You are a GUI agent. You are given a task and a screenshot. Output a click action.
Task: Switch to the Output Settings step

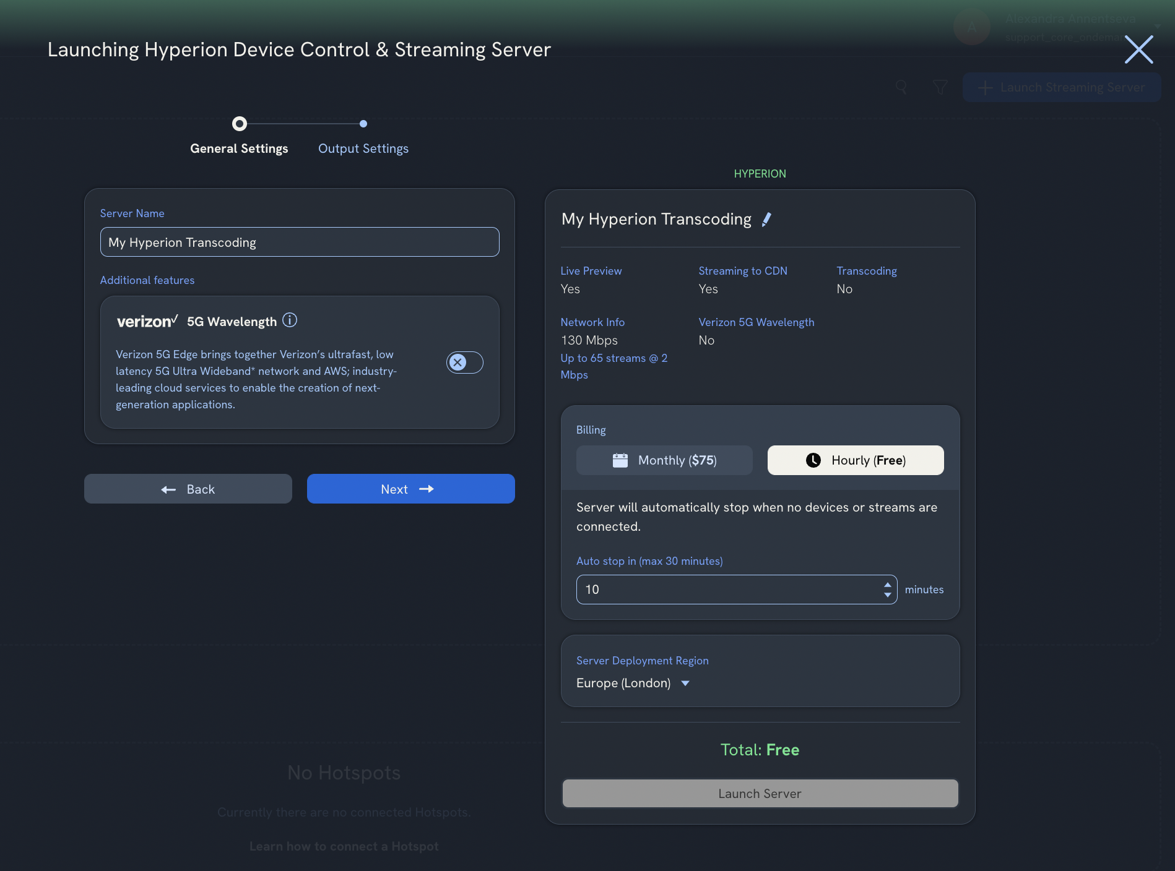(x=363, y=148)
